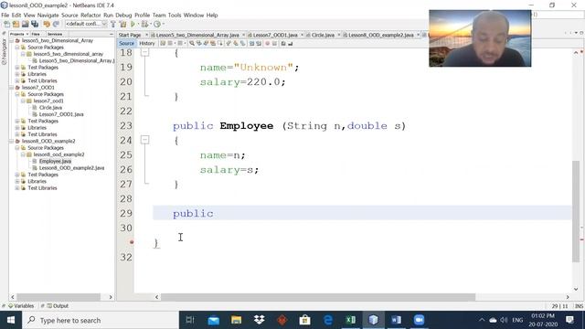Click the Profile Project clock icon
585x329 pixels.
click(x=157, y=25)
